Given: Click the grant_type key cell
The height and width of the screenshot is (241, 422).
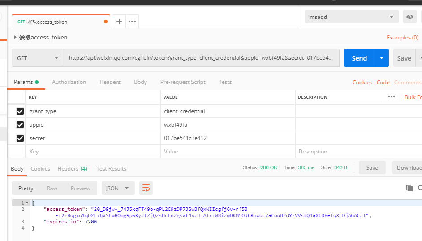Looking at the screenshot, I should coord(93,111).
